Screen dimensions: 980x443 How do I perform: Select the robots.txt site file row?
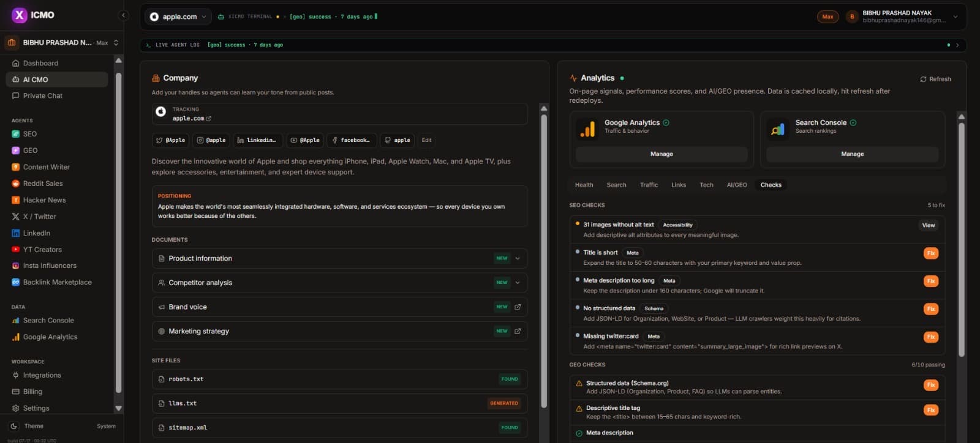pos(339,379)
